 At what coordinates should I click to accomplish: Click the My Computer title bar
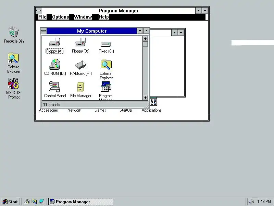click(92, 31)
